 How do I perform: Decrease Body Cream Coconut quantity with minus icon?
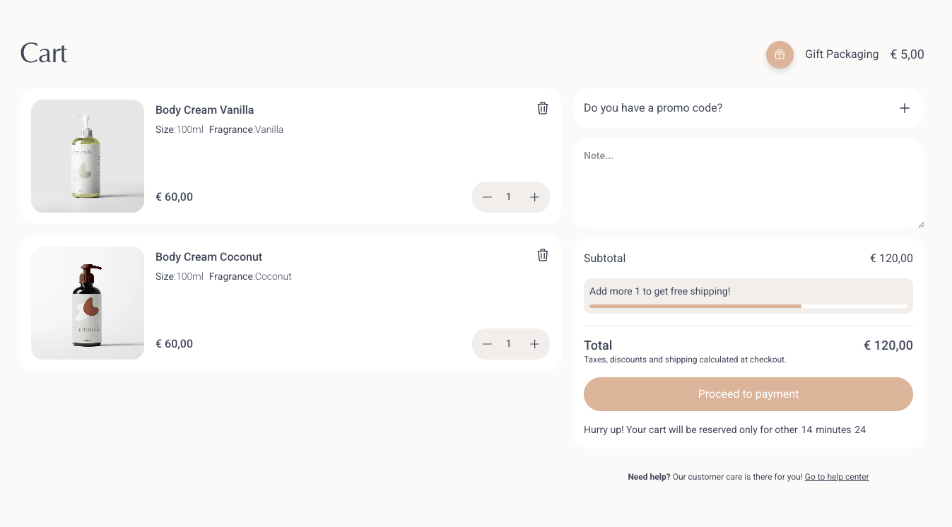487,344
